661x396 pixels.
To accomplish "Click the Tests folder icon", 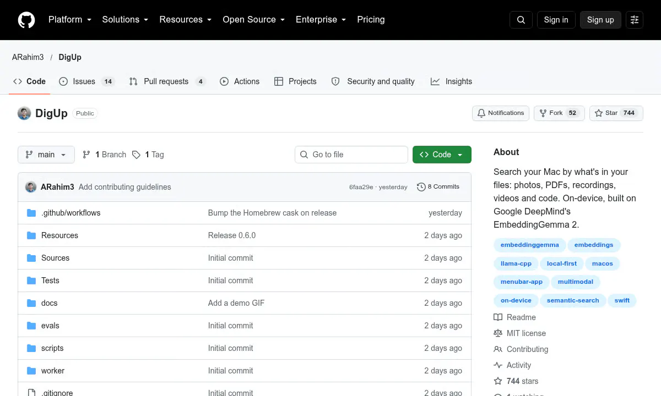I will coord(31,280).
